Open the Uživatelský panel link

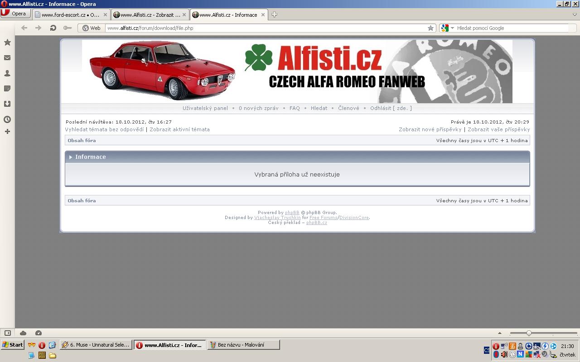click(x=205, y=108)
